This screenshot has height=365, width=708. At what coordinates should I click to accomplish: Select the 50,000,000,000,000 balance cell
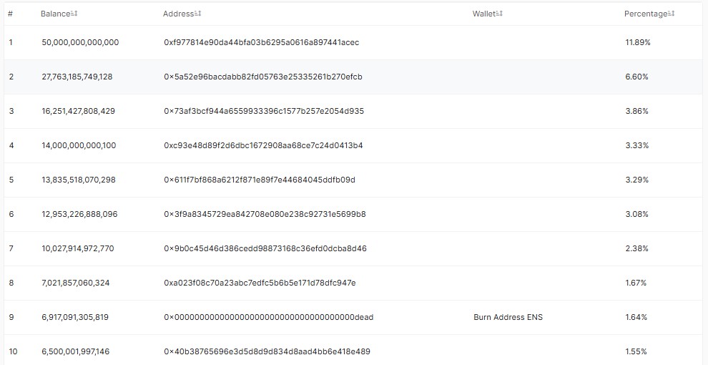pyautogui.click(x=80, y=42)
